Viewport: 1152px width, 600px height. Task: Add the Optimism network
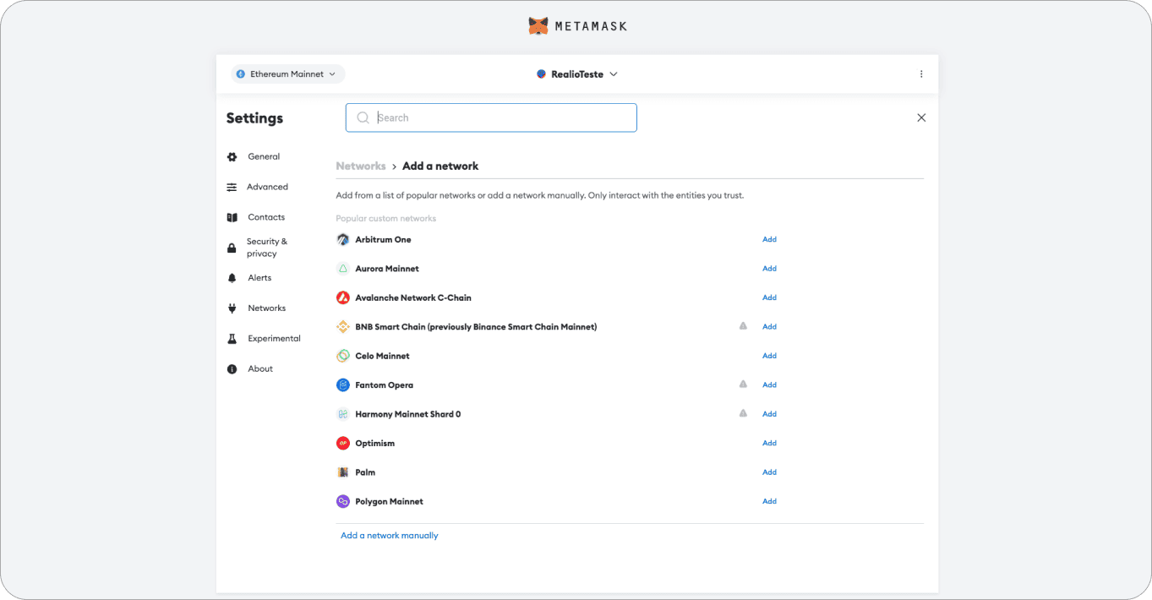pyautogui.click(x=769, y=444)
